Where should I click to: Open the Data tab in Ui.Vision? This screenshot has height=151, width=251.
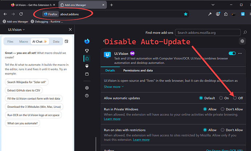(56, 41)
